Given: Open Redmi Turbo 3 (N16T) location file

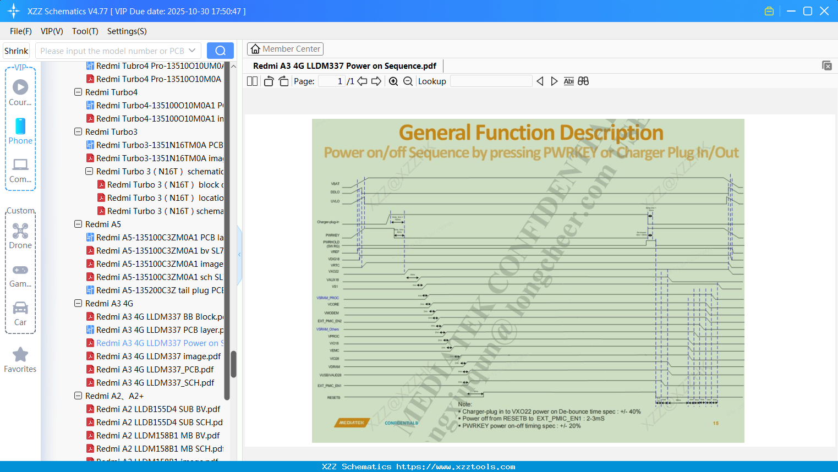Looking at the screenshot, I should click(161, 197).
